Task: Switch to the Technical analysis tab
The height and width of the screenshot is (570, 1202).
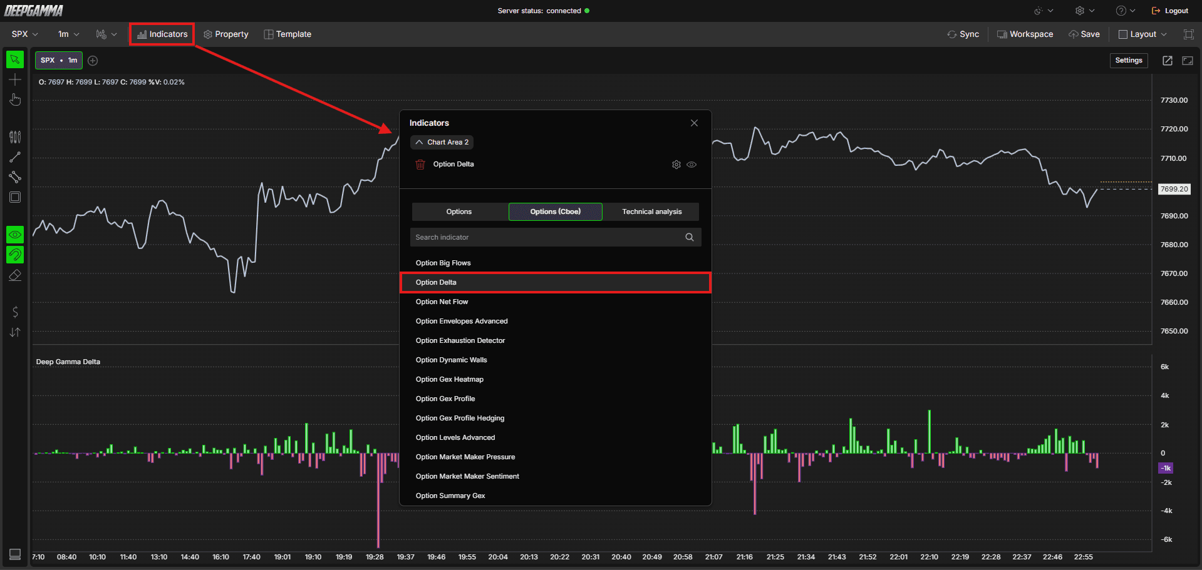Action: click(652, 211)
